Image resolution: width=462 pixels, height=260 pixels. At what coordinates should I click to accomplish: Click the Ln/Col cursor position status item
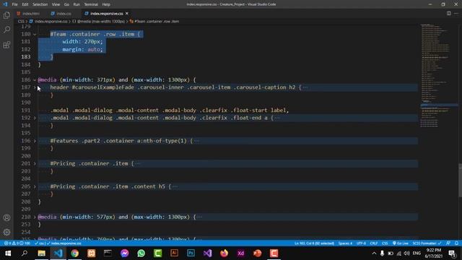pos(315,243)
